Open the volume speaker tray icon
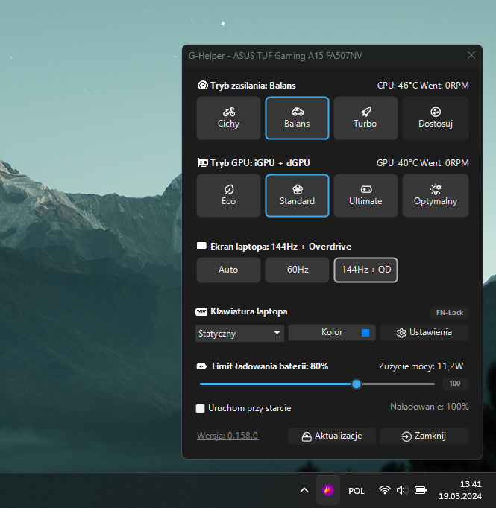Image resolution: width=496 pixels, height=508 pixels. pos(402,490)
